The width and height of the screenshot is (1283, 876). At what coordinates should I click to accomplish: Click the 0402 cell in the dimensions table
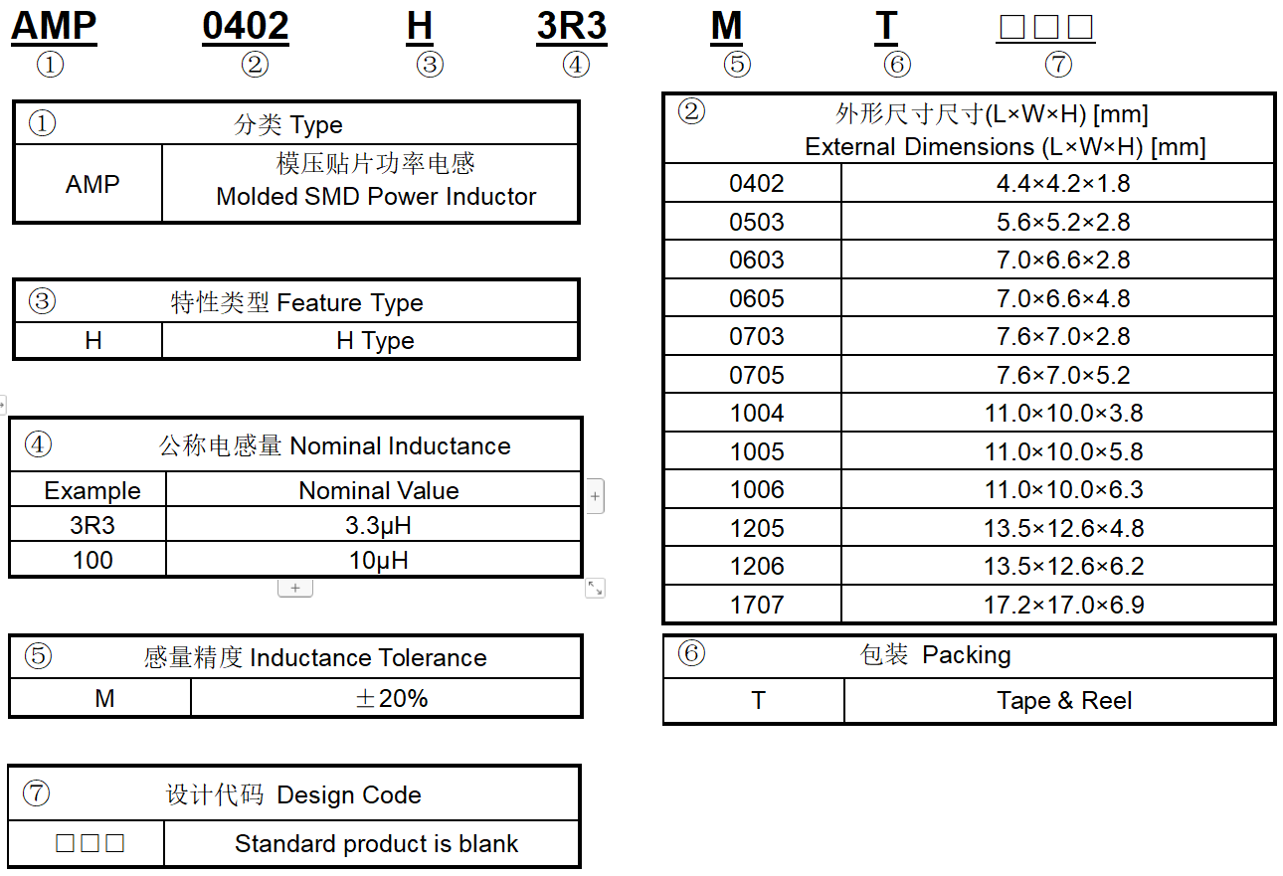point(755,184)
